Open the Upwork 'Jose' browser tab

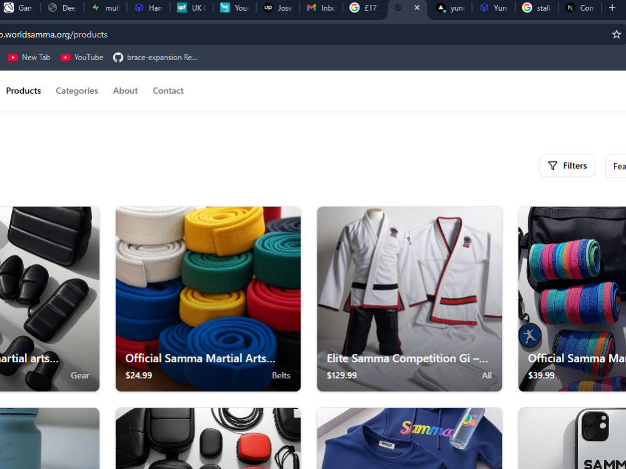tap(277, 8)
